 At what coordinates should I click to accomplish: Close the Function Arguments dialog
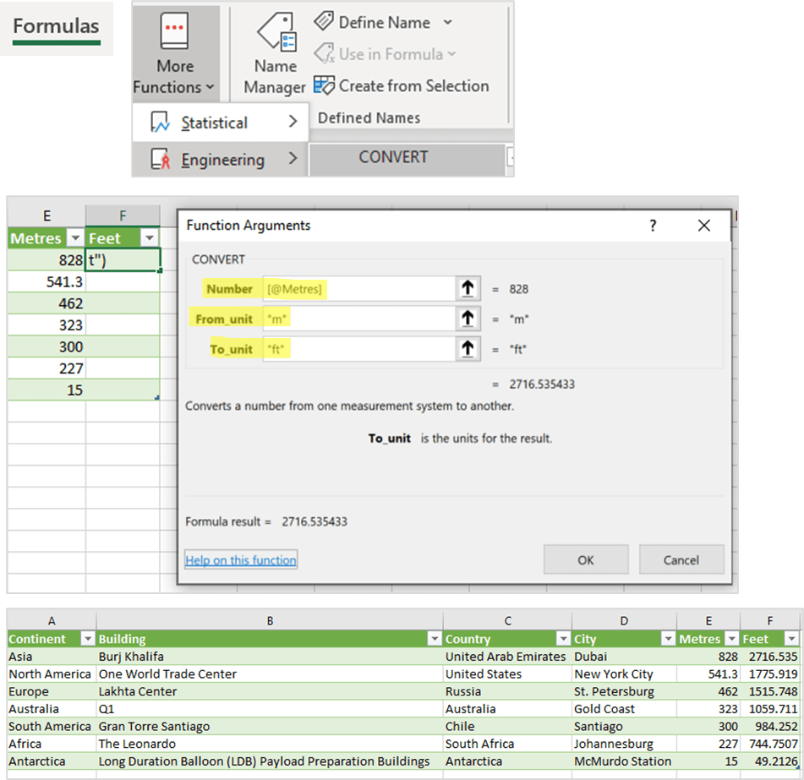(704, 226)
